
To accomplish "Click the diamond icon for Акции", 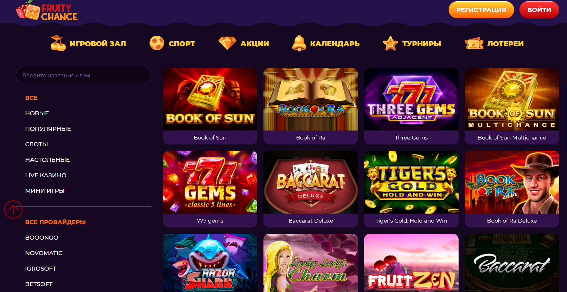I will pos(227,43).
